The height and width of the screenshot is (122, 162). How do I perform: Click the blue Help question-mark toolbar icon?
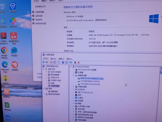click(x=63, y=62)
